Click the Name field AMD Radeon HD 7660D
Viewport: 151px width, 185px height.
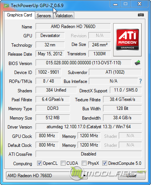[x=73, y=27]
